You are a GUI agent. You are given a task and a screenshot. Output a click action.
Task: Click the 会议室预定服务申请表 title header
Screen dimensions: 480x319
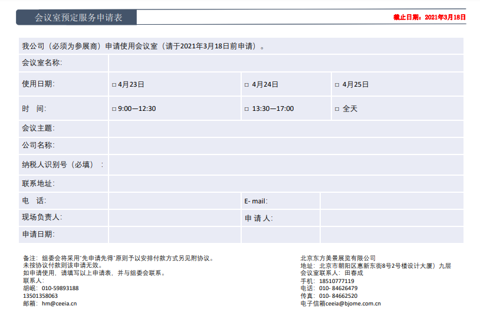(x=78, y=18)
